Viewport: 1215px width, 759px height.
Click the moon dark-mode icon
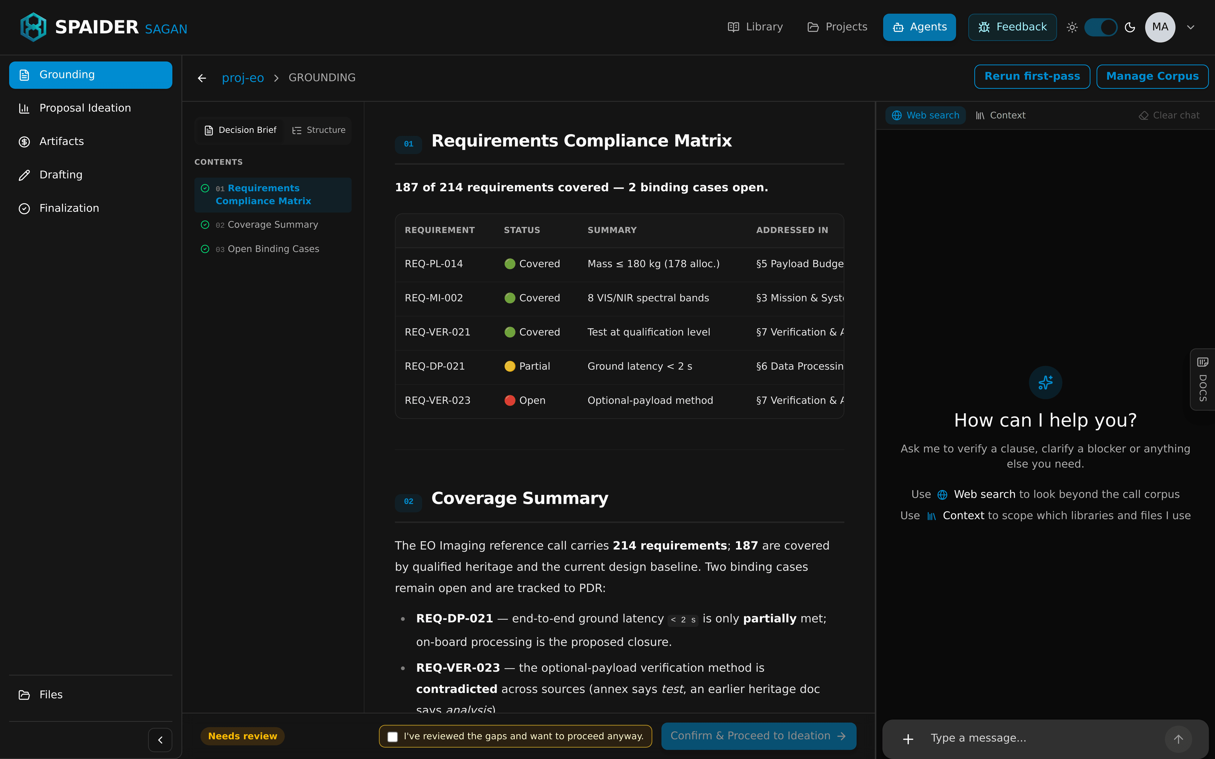coord(1130,27)
